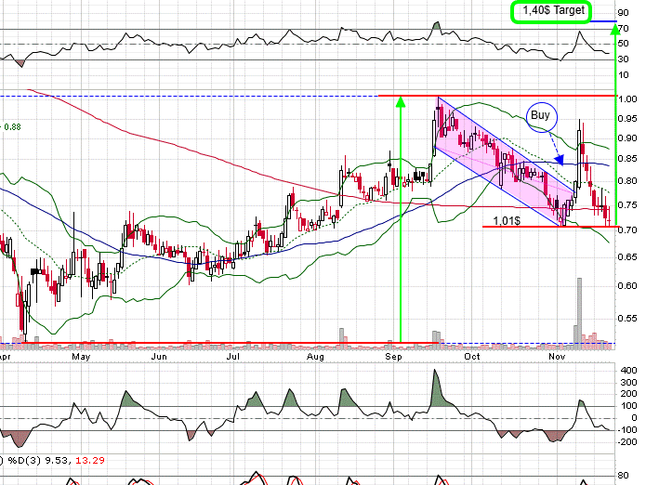Click the tallest green CCI spike in September
The height and width of the screenshot is (485, 646).
[434, 383]
